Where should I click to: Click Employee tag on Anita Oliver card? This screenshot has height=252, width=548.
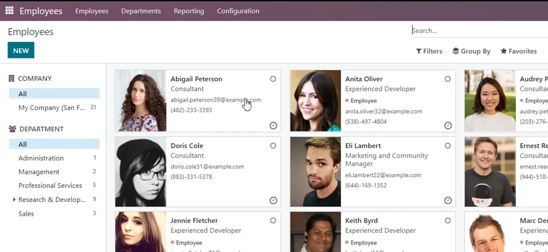[361, 101]
